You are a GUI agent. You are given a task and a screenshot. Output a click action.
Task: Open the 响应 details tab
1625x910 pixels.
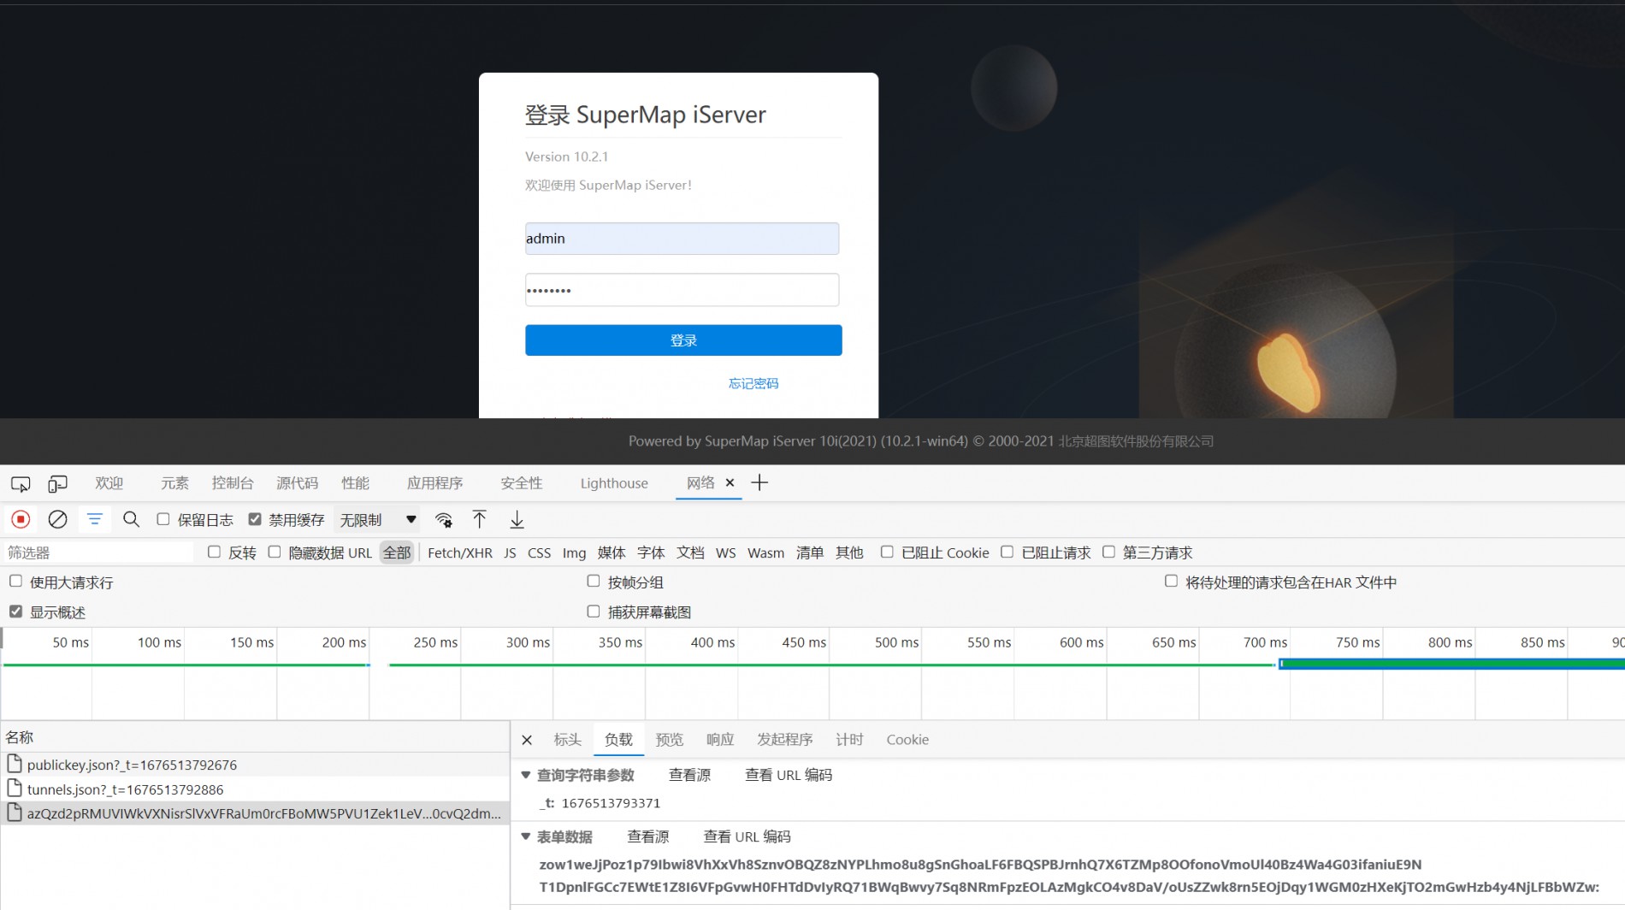pos(719,740)
